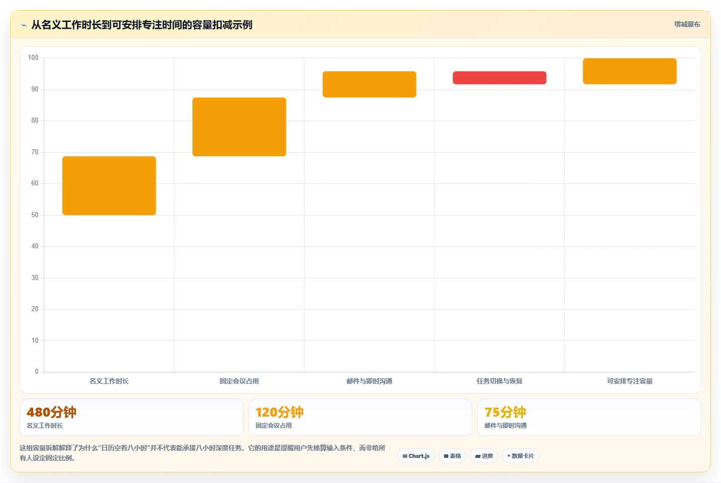Select the 表格 chip

[x=452, y=456]
